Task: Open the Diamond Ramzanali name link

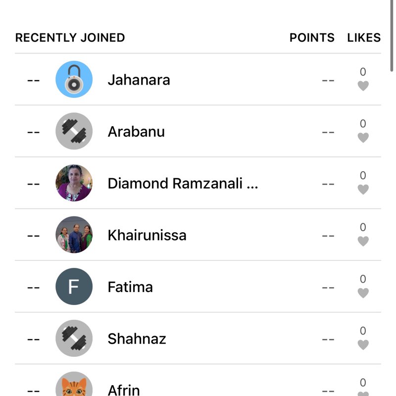Action: click(183, 184)
